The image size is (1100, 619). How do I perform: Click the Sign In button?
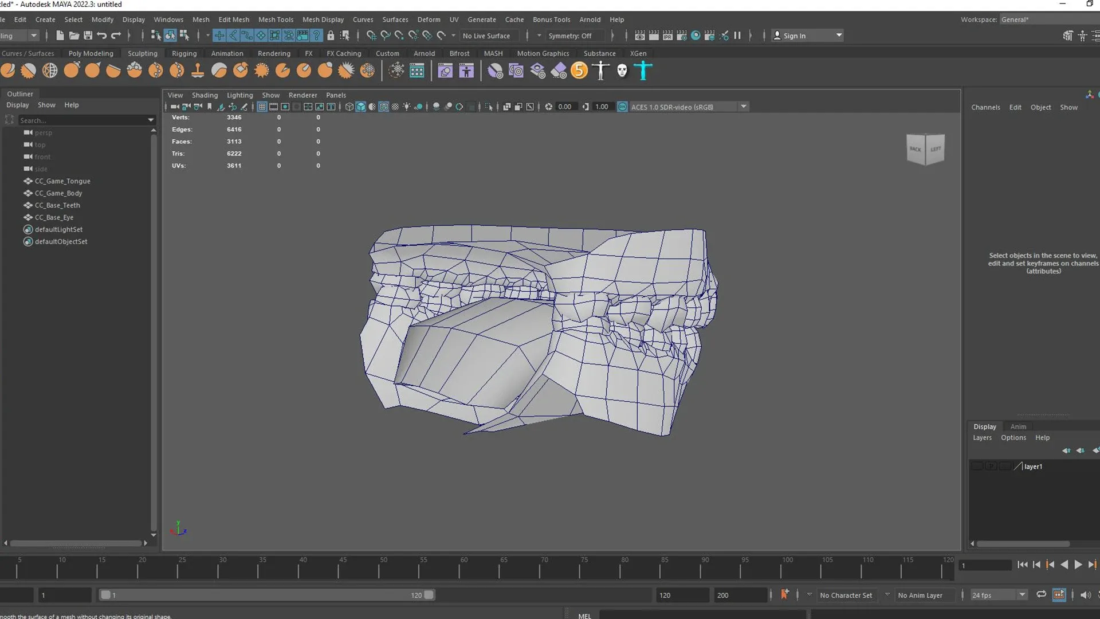[796, 36]
